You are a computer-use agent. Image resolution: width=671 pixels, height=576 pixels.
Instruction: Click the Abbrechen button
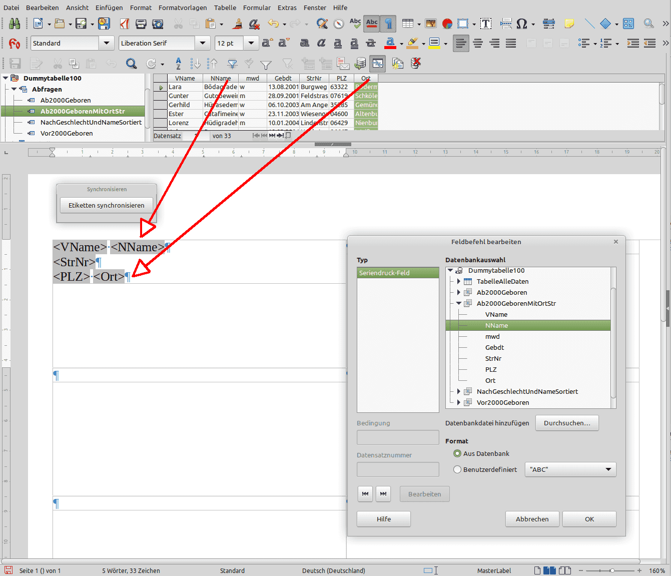(x=532, y=519)
